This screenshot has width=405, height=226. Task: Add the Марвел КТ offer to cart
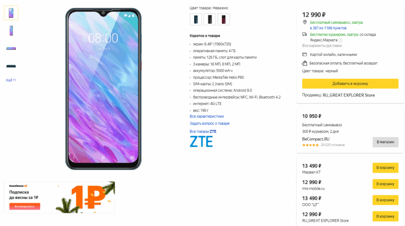coord(385,167)
